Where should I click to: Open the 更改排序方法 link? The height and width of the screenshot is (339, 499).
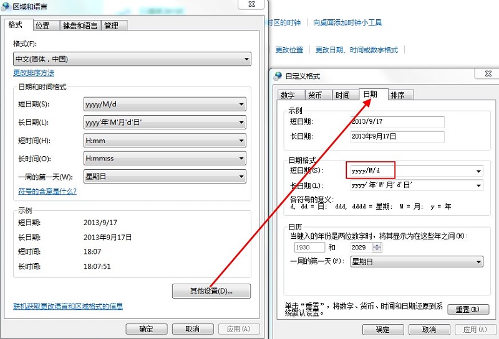pyautogui.click(x=34, y=73)
